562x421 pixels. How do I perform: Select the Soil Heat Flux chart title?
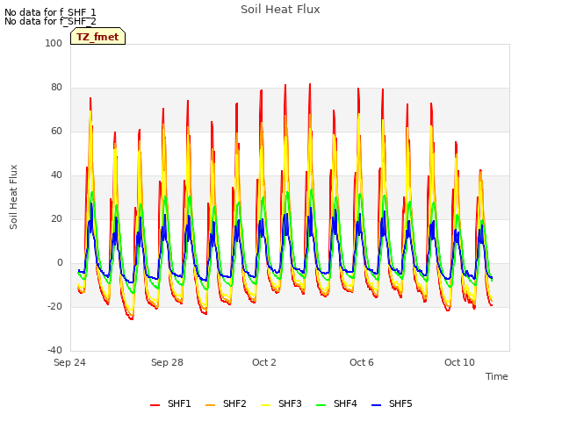point(280,10)
